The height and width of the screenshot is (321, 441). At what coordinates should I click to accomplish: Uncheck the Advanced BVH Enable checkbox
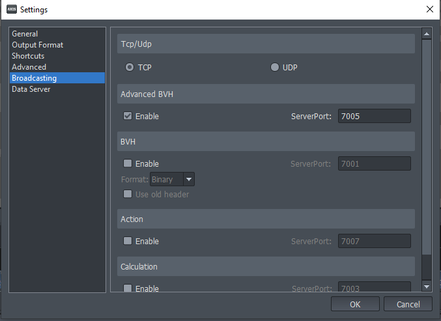point(128,116)
